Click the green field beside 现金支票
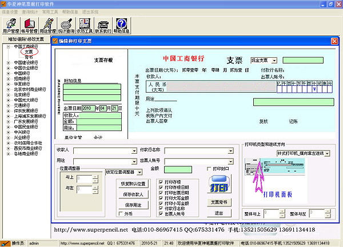The width and height of the screenshot is (343, 247). pyautogui.click(x=303, y=60)
